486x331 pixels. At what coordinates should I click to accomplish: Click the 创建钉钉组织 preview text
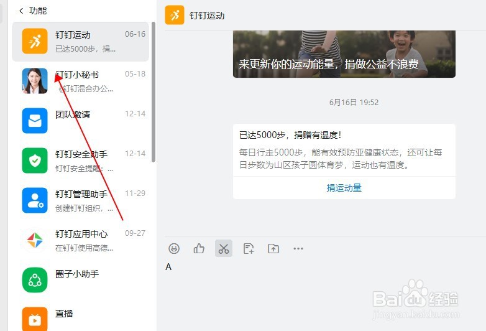(x=84, y=208)
